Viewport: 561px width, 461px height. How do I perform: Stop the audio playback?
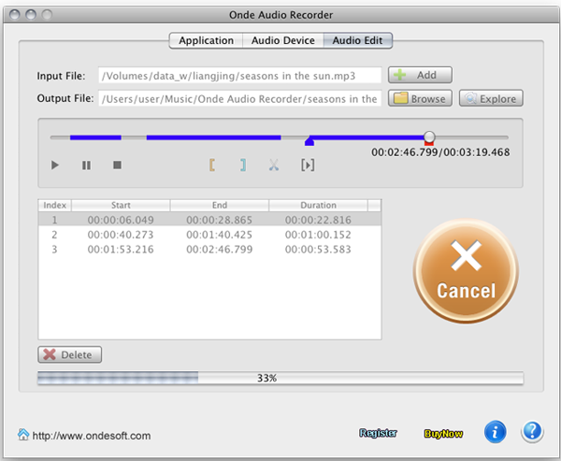(117, 166)
